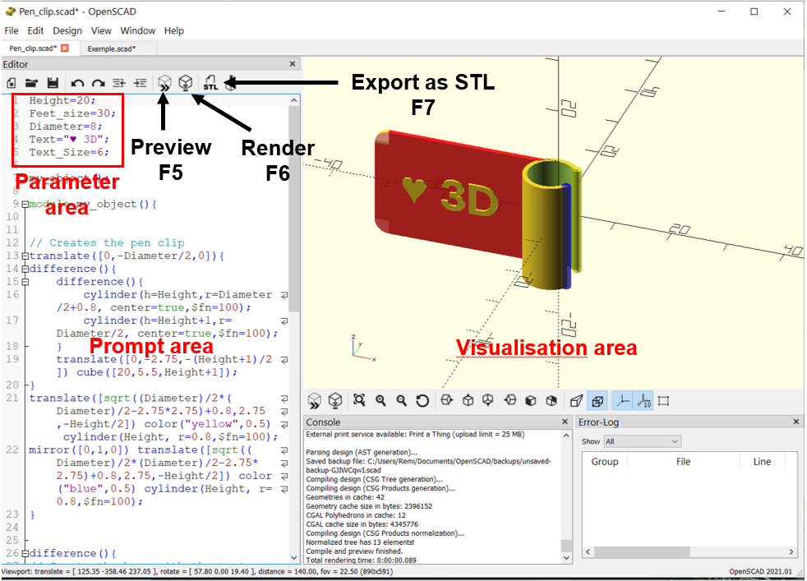Switch to the Left view
This screenshot has width=807, height=581.
[x=510, y=400]
